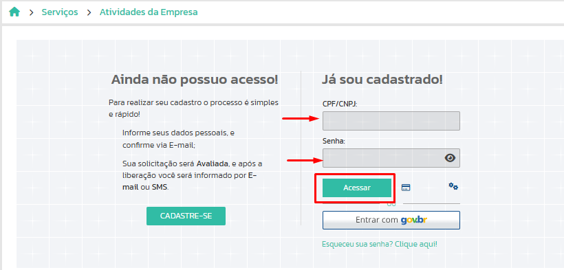Open the Serviços breadcrumb
Image resolution: width=564 pixels, height=270 pixels.
(x=60, y=12)
